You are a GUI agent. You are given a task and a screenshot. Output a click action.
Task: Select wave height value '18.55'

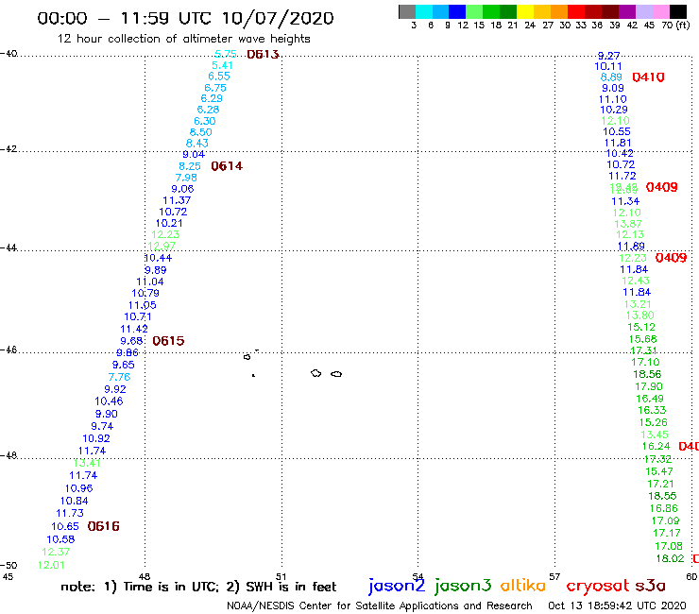(x=662, y=496)
